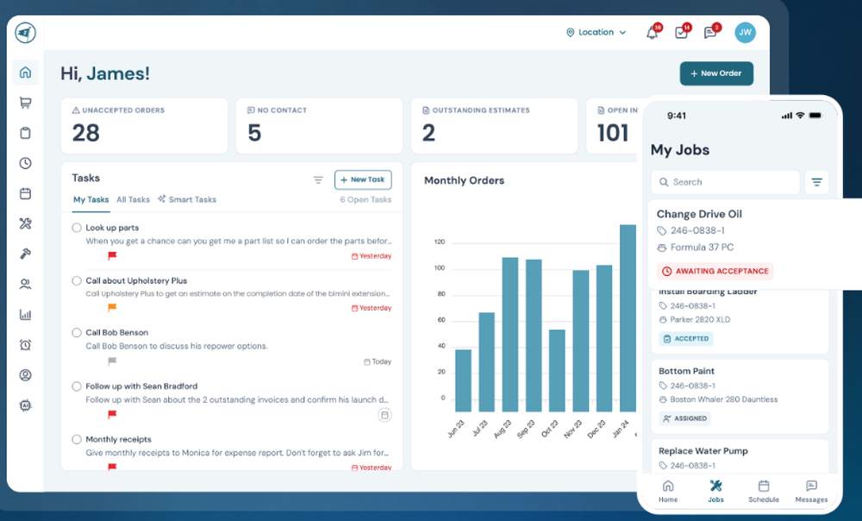Click the red flag on Follow up with Sean Bradford

click(x=112, y=414)
